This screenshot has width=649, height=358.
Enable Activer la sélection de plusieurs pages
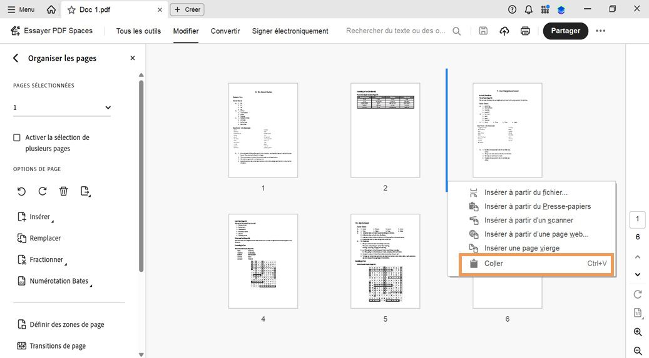[16, 137]
